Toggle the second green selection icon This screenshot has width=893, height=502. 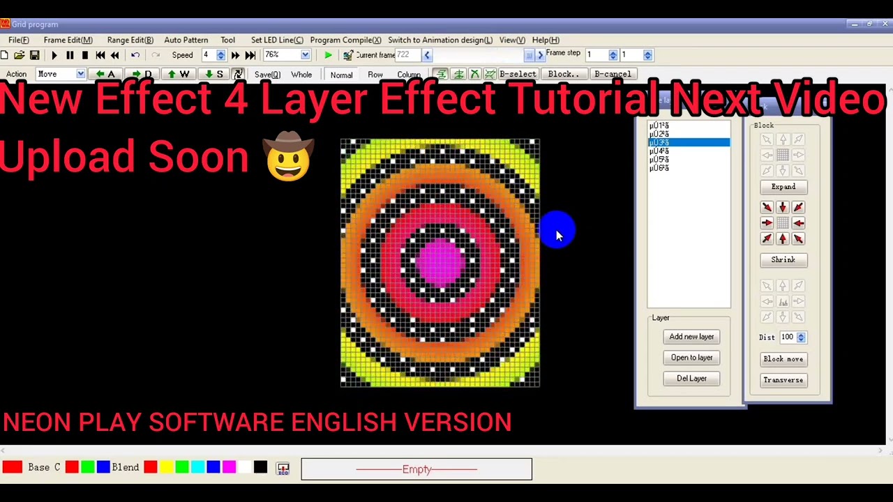pos(458,74)
